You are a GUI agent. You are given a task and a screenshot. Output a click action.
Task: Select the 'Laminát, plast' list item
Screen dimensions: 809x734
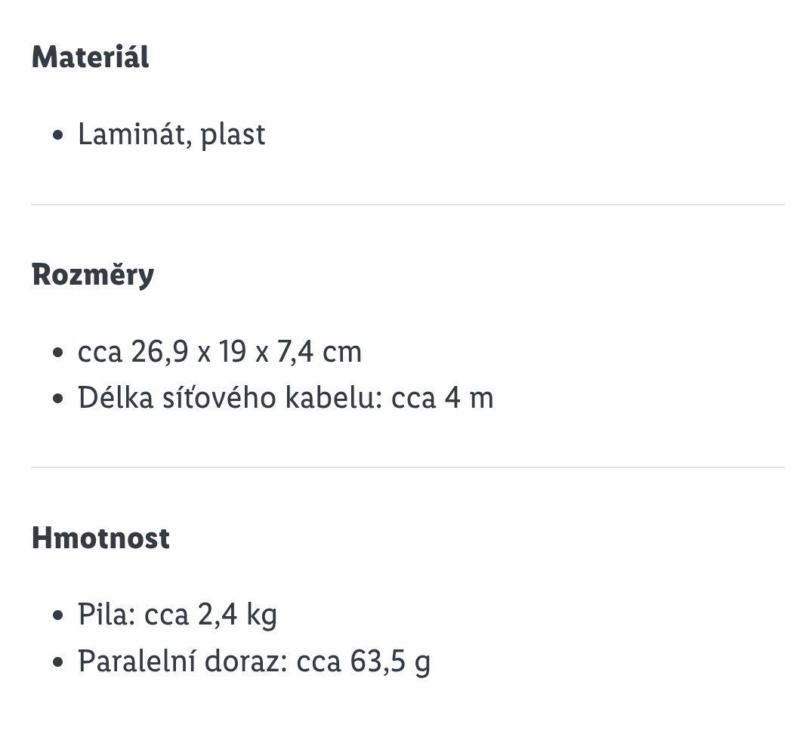[171, 134]
